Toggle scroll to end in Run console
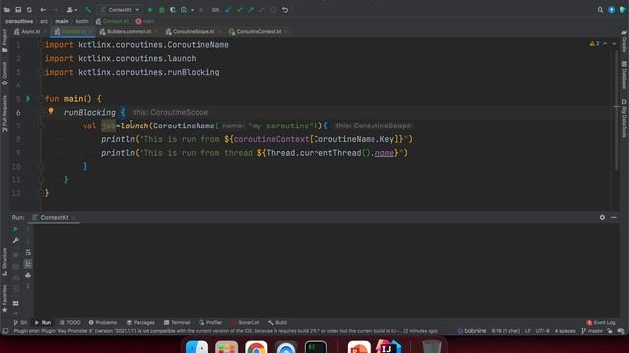This screenshot has width=629, height=353. pos(28,264)
